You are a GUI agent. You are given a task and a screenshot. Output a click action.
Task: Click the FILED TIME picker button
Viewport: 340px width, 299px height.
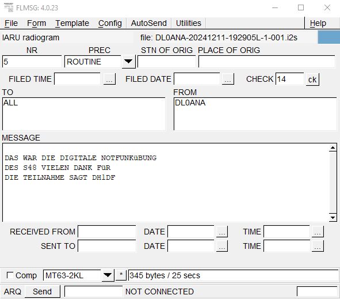click(109, 79)
